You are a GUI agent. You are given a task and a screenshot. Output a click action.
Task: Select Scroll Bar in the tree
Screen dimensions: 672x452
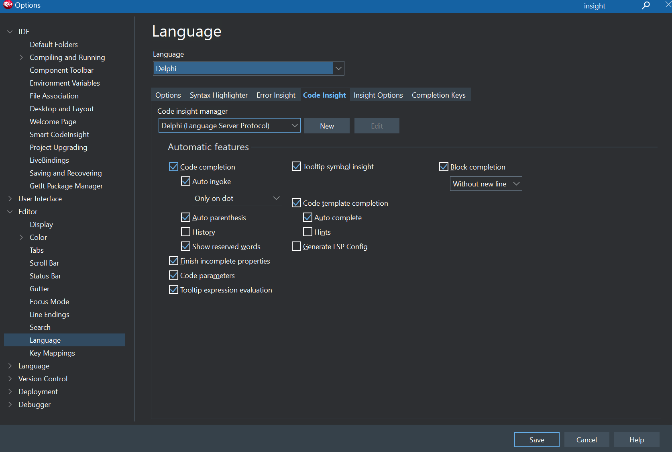point(44,263)
